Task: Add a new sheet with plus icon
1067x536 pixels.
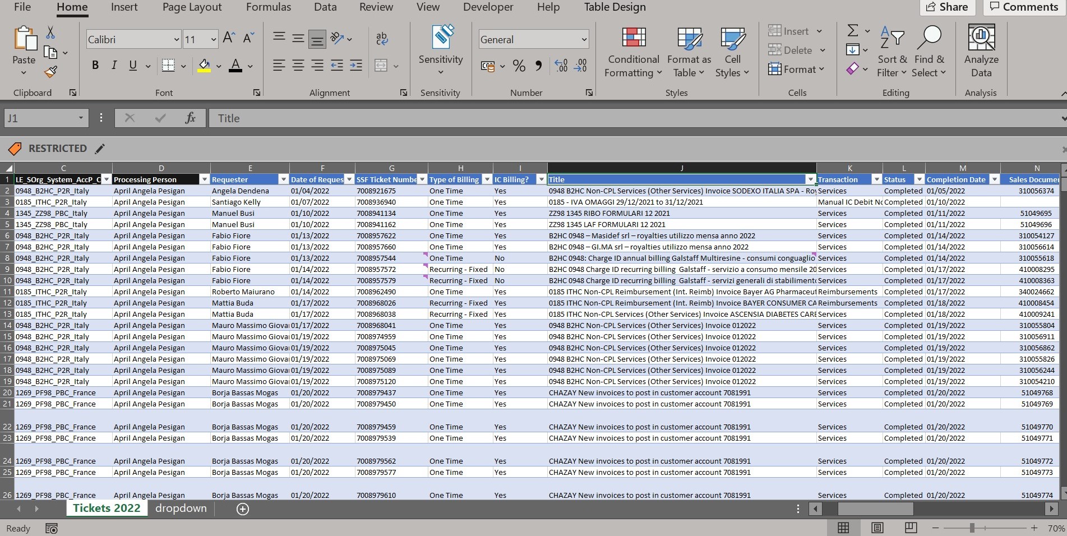Action: [x=243, y=509]
